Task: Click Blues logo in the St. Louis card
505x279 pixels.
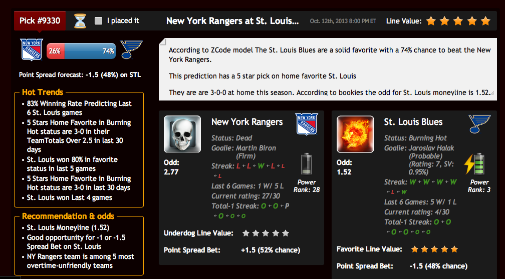Action: (479, 124)
